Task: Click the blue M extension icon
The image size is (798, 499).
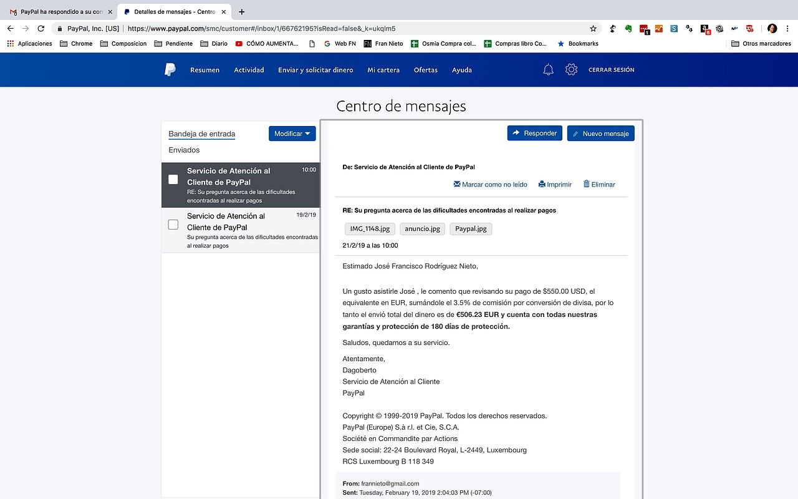Action: [x=734, y=29]
